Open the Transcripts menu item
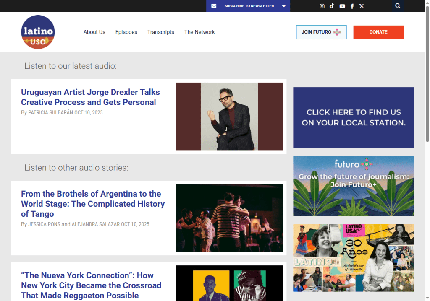The image size is (430, 301). click(x=160, y=32)
